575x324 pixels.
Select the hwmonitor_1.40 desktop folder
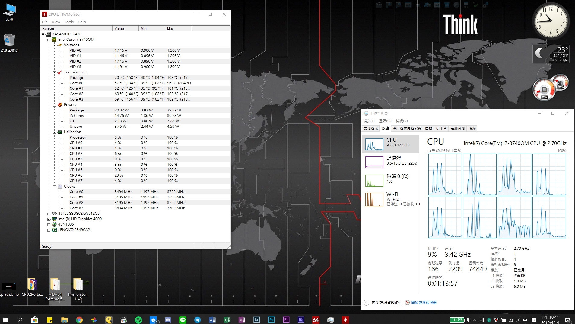coord(78,289)
